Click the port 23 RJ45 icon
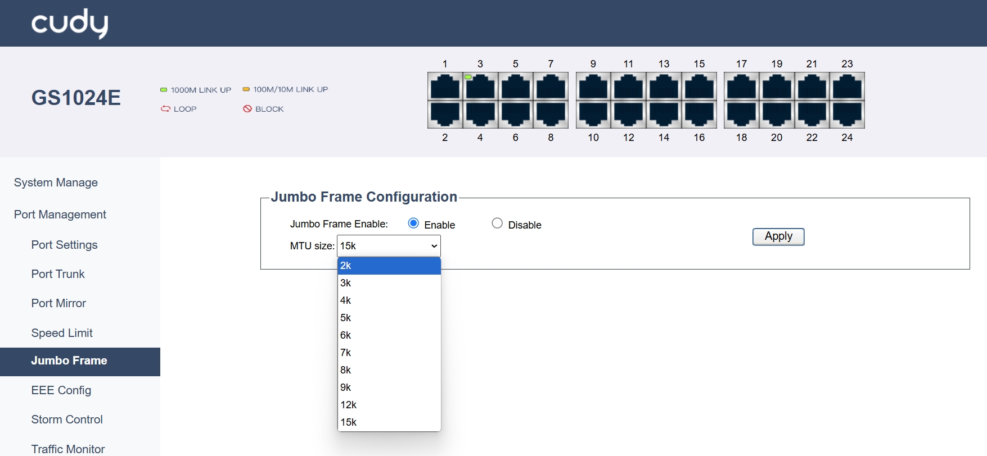 pos(848,86)
